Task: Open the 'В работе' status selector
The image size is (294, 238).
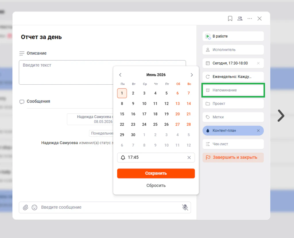Action: (233, 36)
